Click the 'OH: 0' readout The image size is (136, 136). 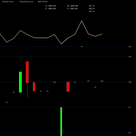pyautogui.click(x=92, y=9)
